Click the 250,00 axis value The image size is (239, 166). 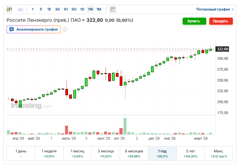tap(222, 80)
